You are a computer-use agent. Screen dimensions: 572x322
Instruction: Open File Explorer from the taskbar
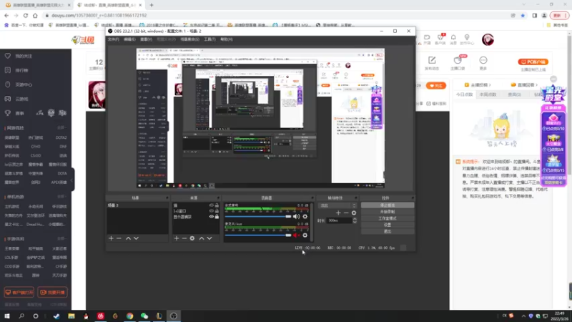point(71,316)
